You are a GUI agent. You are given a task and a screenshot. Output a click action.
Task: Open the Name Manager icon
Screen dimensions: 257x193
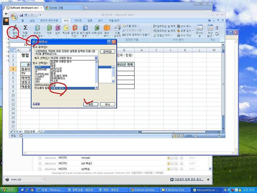(x=117, y=28)
